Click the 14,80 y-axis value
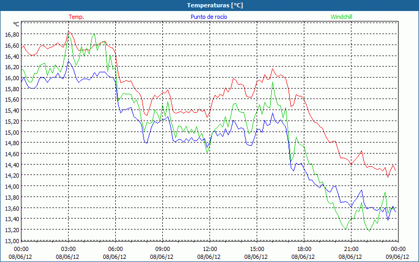The image size is (419, 262). pyautogui.click(x=12, y=143)
